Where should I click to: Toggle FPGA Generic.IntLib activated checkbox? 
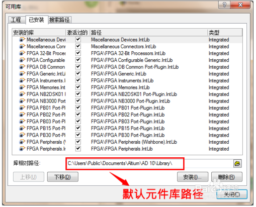click(78, 73)
